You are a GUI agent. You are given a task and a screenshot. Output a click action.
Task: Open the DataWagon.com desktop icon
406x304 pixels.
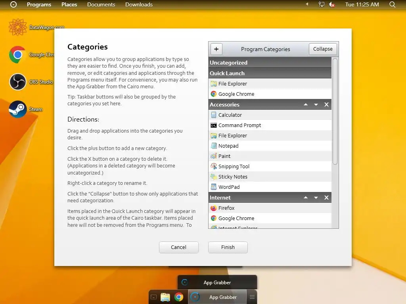(x=17, y=27)
